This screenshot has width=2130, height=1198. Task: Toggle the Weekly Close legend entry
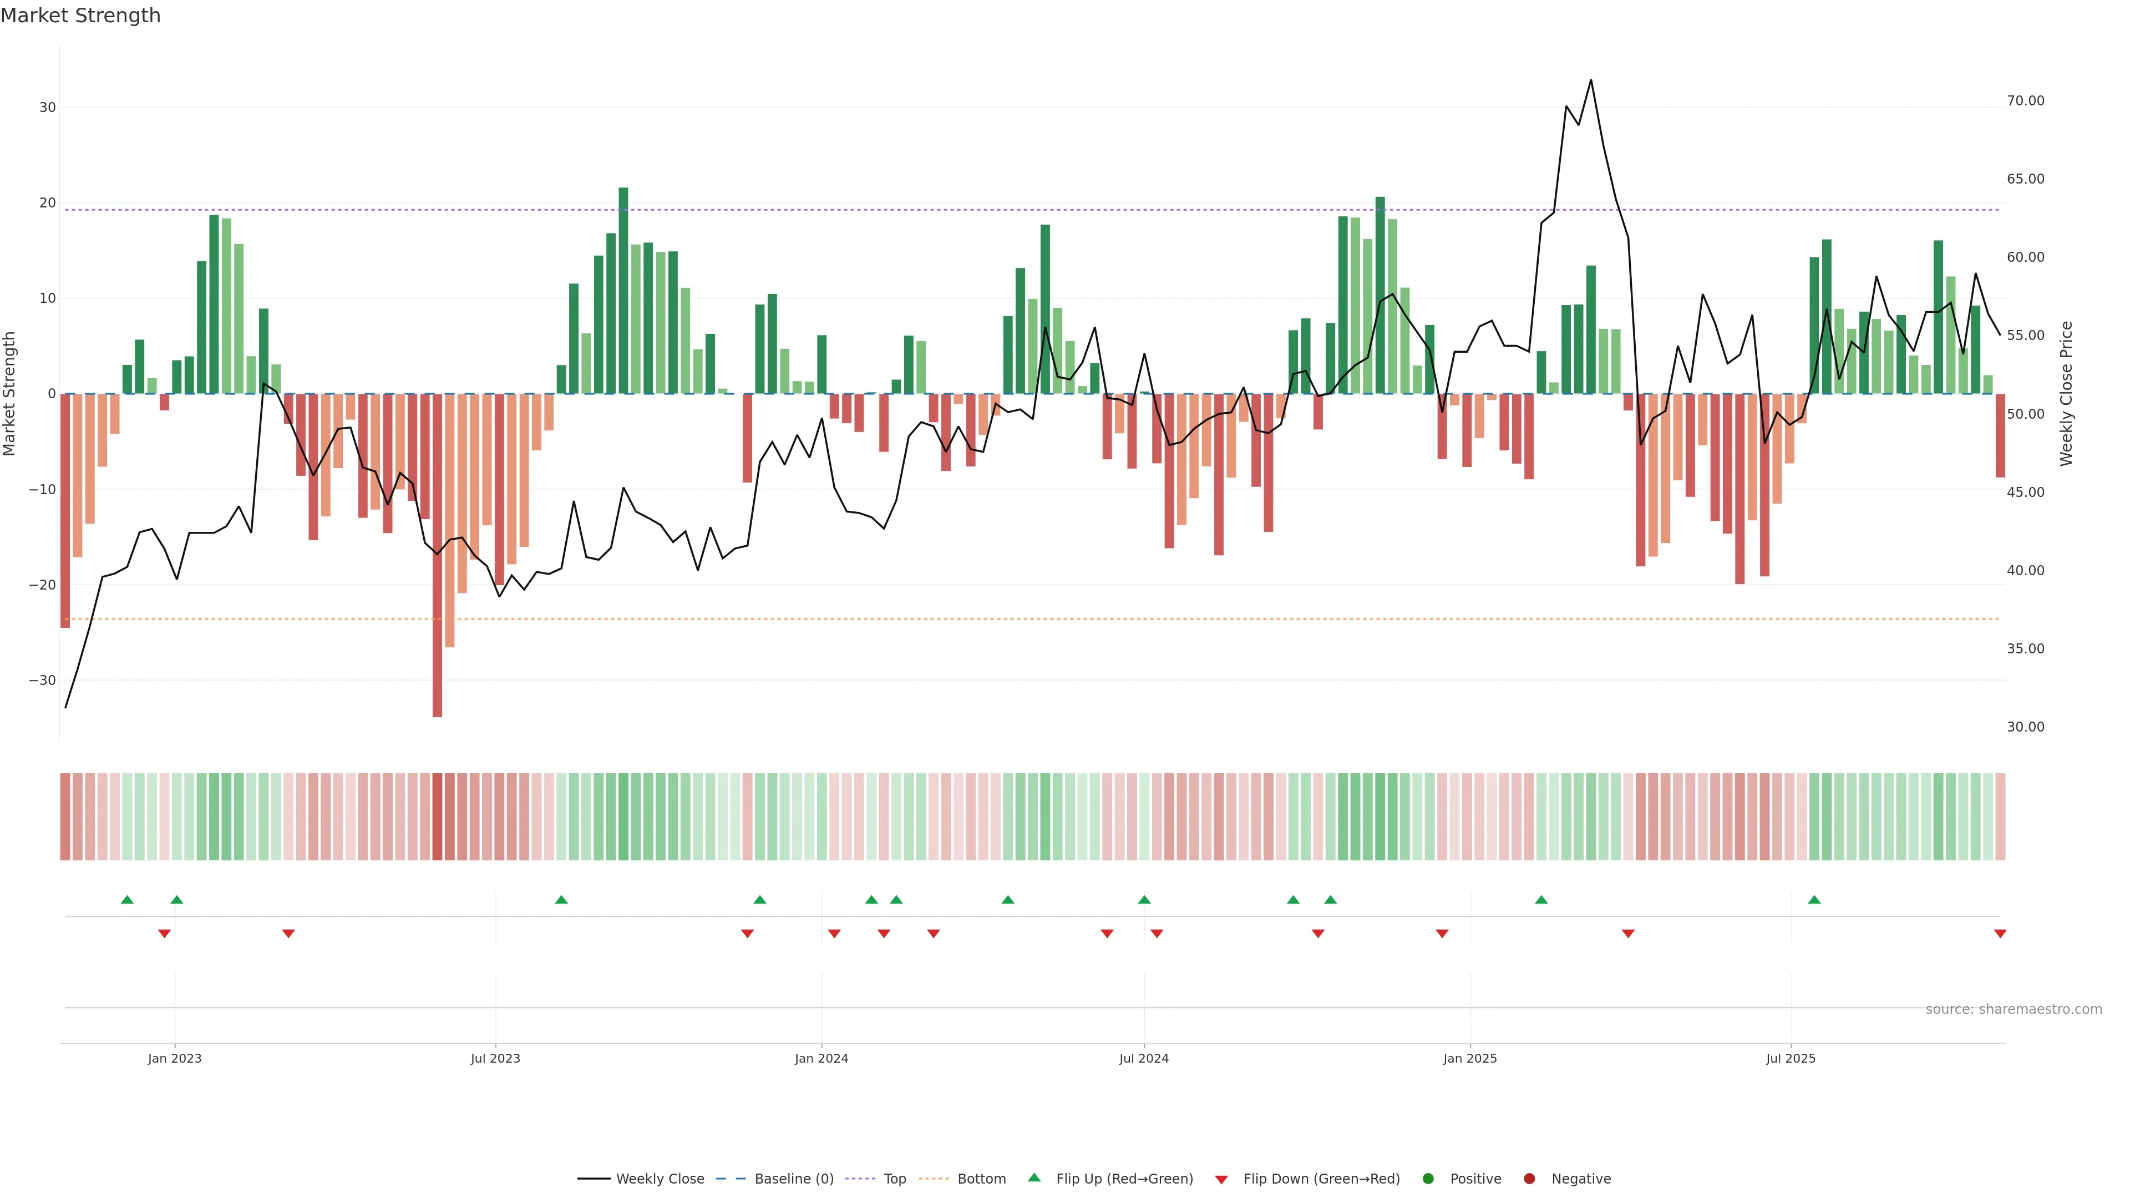pos(659,1178)
